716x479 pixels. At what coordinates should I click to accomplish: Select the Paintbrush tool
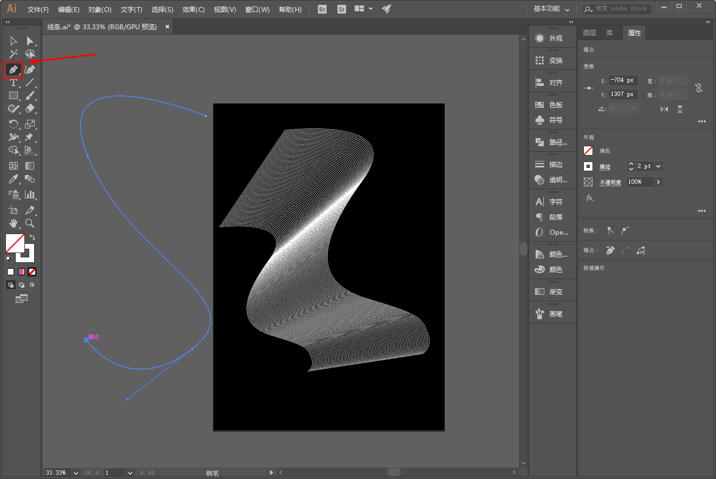(x=30, y=96)
